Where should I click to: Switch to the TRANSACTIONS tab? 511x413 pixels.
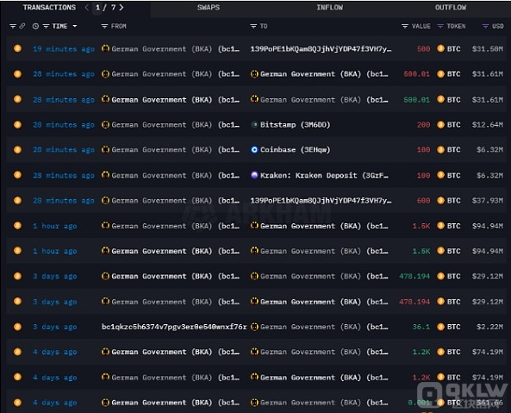[x=49, y=7]
